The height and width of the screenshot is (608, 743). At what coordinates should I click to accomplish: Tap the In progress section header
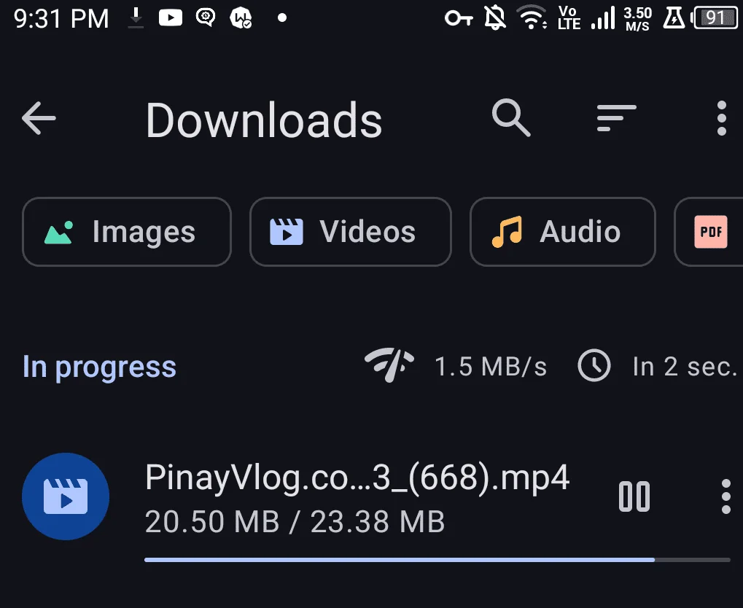click(x=99, y=367)
